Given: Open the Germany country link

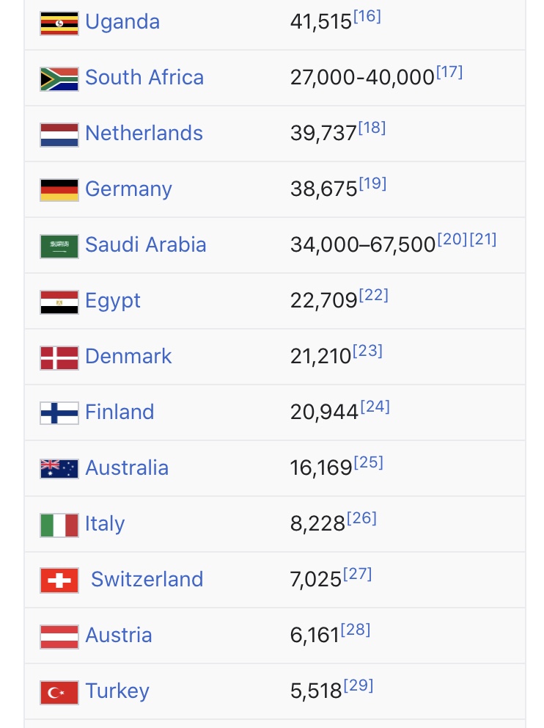Looking at the screenshot, I should point(128,189).
